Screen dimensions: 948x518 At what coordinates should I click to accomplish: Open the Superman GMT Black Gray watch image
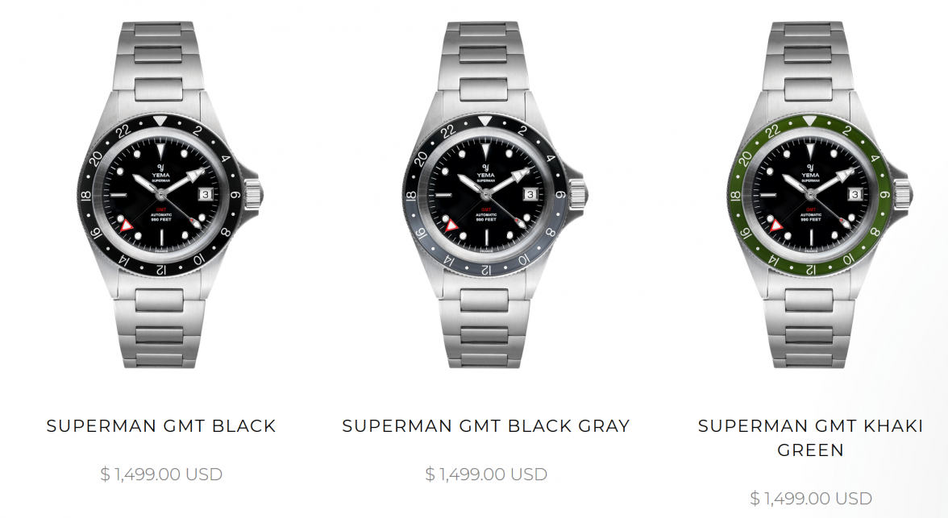tap(486, 193)
